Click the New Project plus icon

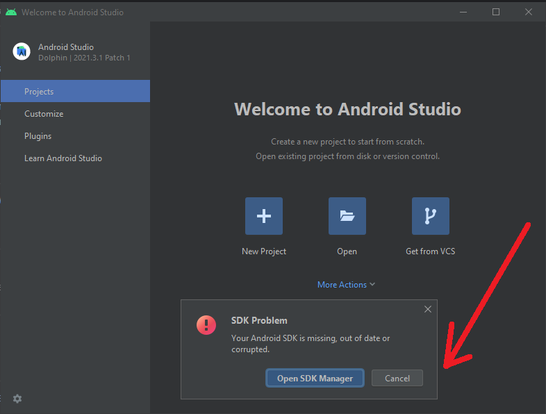(263, 216)
